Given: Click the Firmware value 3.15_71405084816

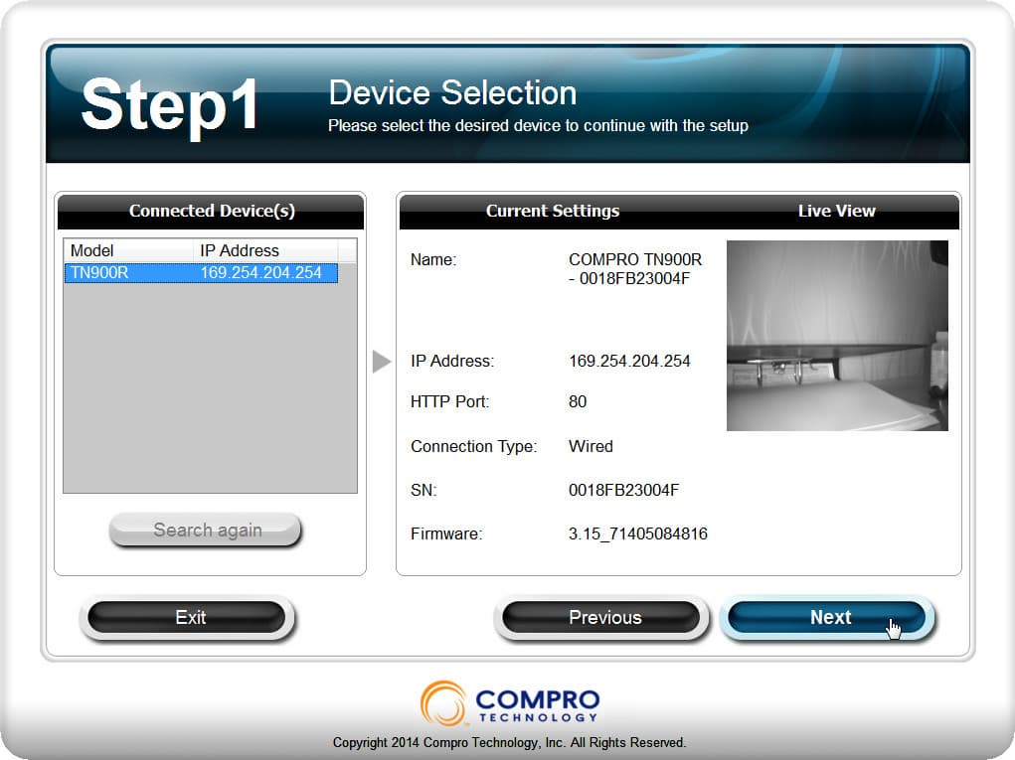Looking at the screenshot, I should 637,533.
